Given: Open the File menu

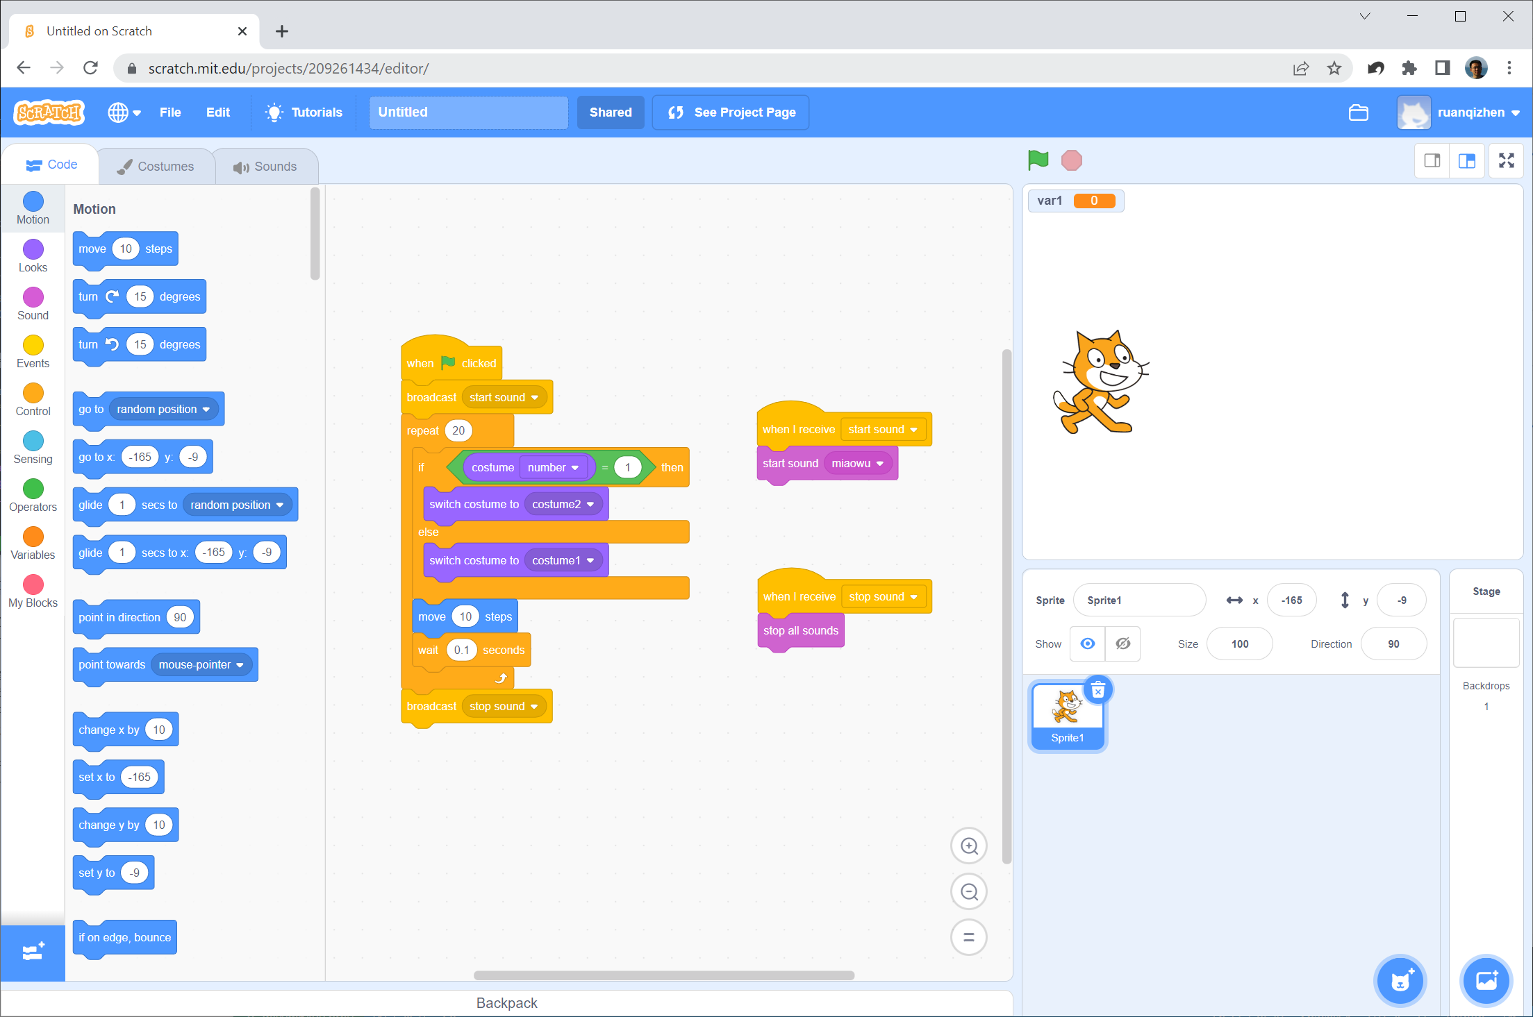Looking at the screenshot, I should tap(169, 112).
